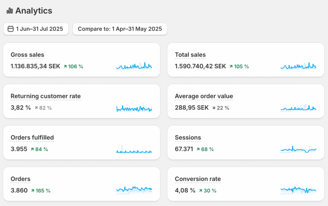Click the Analytics bar chart icon
Image resolution: width=328 pixels, height=206 pixels.
pyautogui.click(x=10, y=11)
